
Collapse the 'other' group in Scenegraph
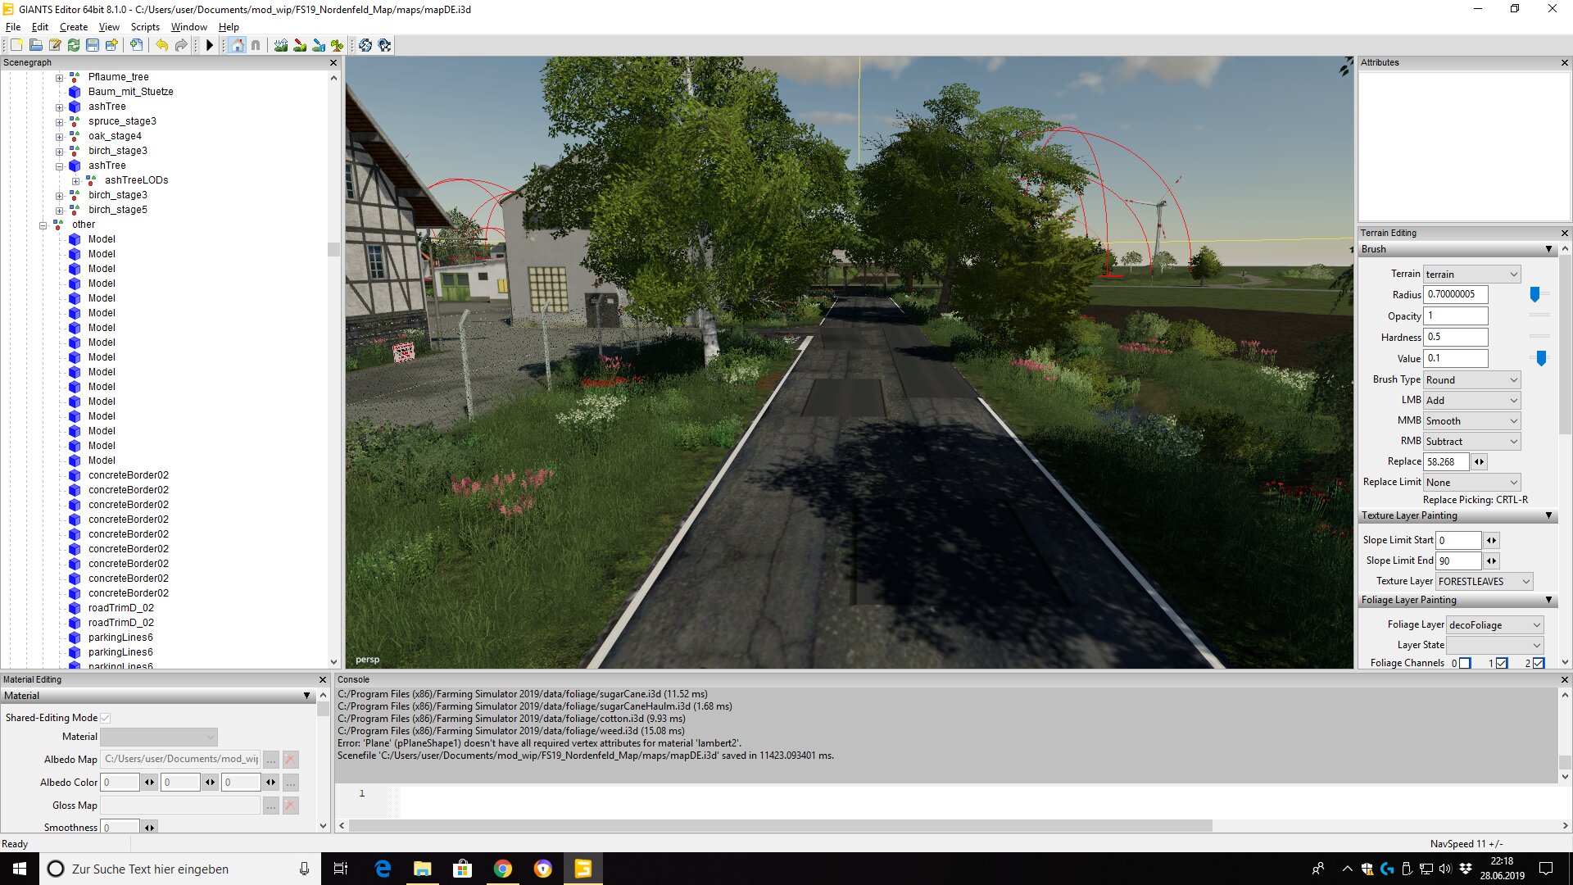point(43,225)
